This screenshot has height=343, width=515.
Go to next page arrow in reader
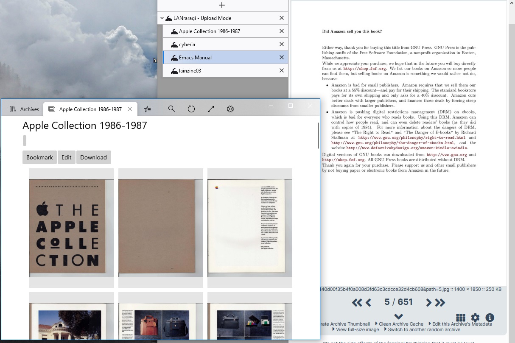[x=428, y=302]
